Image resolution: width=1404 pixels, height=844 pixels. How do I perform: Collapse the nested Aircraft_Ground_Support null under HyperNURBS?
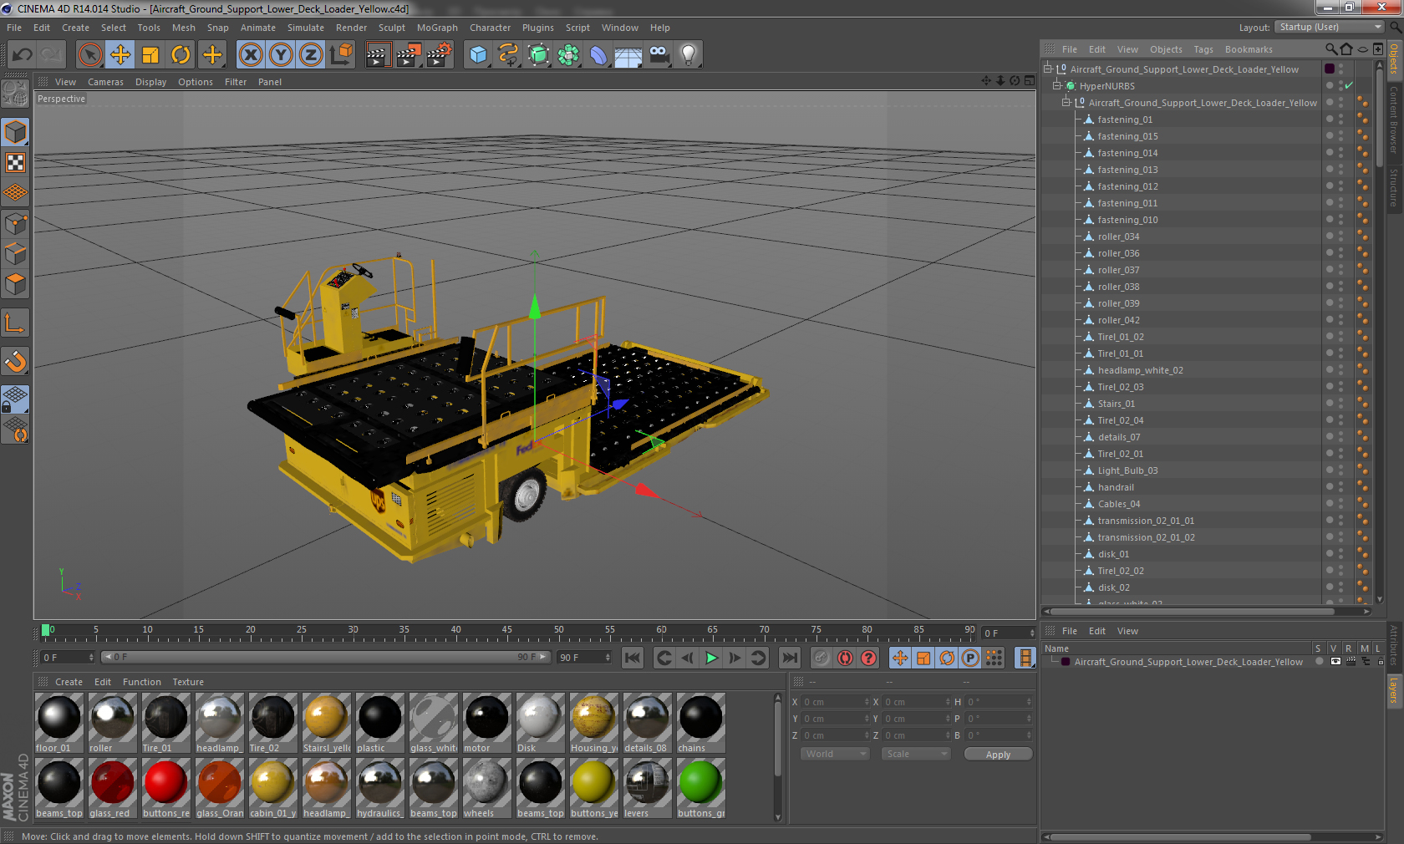[x=1066, y=103]
